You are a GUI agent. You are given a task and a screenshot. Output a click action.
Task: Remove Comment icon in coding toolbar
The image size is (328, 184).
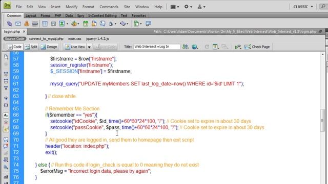pos(6,146)
